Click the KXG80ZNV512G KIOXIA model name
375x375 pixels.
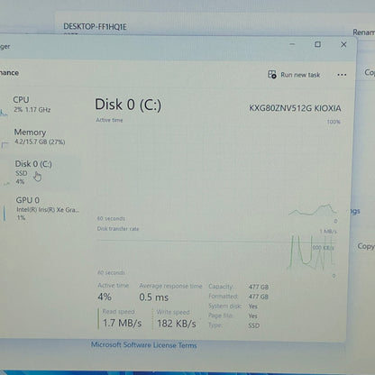[295, 108]
